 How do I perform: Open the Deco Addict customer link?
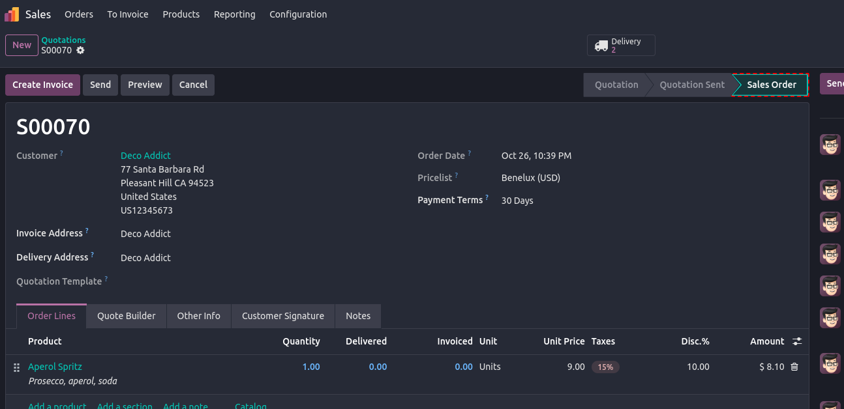(145, 156)
